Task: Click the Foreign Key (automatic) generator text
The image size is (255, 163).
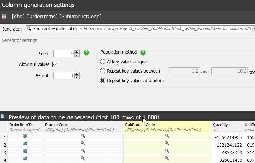Action: 55,29
